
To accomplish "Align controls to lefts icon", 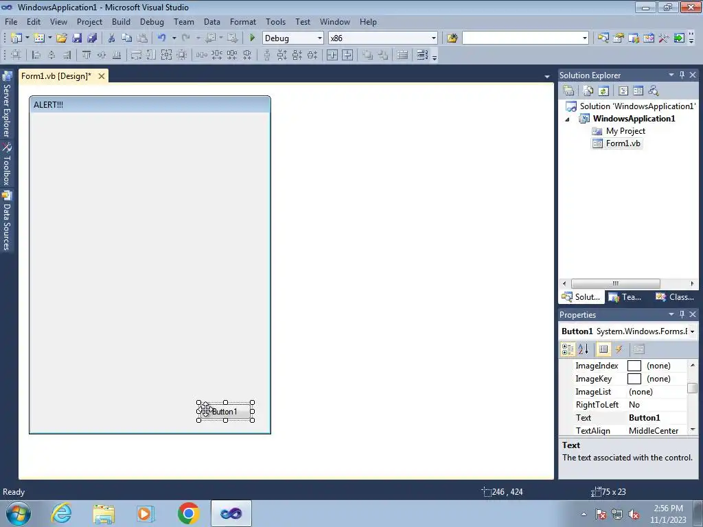I will click(x=37, y=55).
